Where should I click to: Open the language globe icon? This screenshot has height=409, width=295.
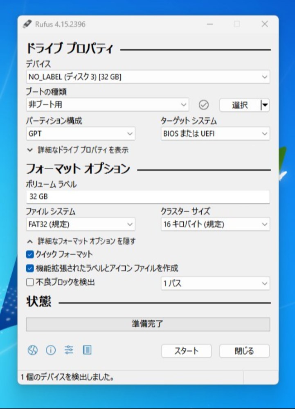[x=33, y=350]
